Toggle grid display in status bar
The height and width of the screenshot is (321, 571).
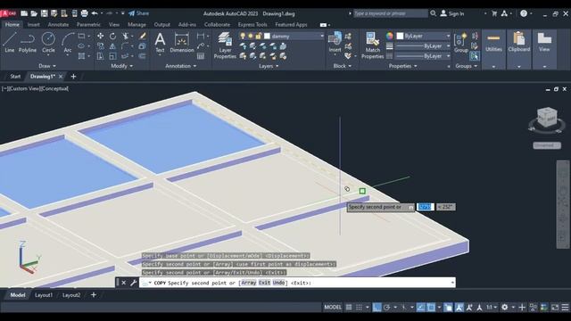349,307
